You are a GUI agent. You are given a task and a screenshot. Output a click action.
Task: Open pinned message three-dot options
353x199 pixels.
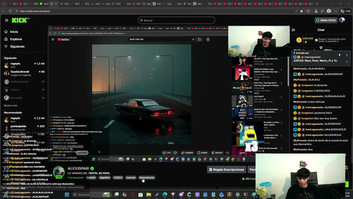tap(347, 55)
